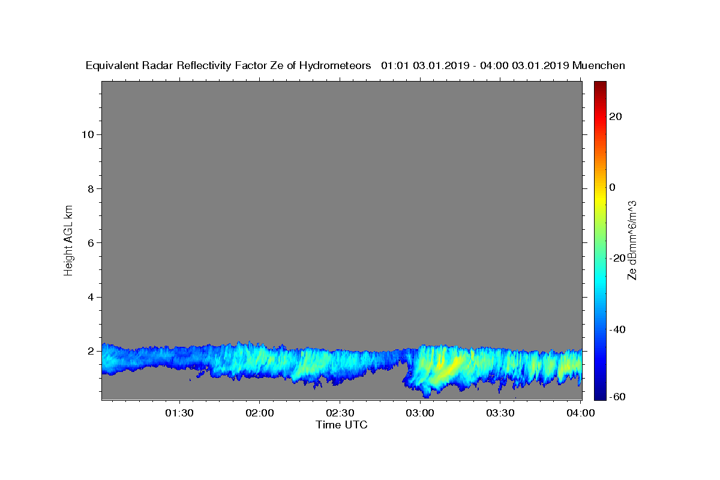Click the plot title text

(355, 65)
